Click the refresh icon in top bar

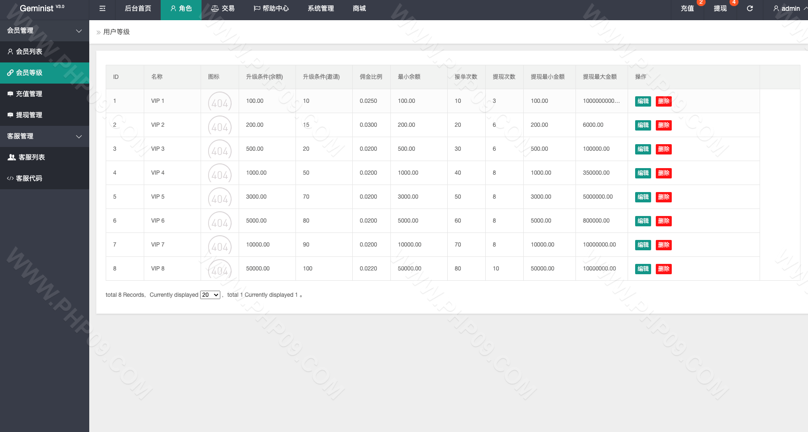click(750, 8)
